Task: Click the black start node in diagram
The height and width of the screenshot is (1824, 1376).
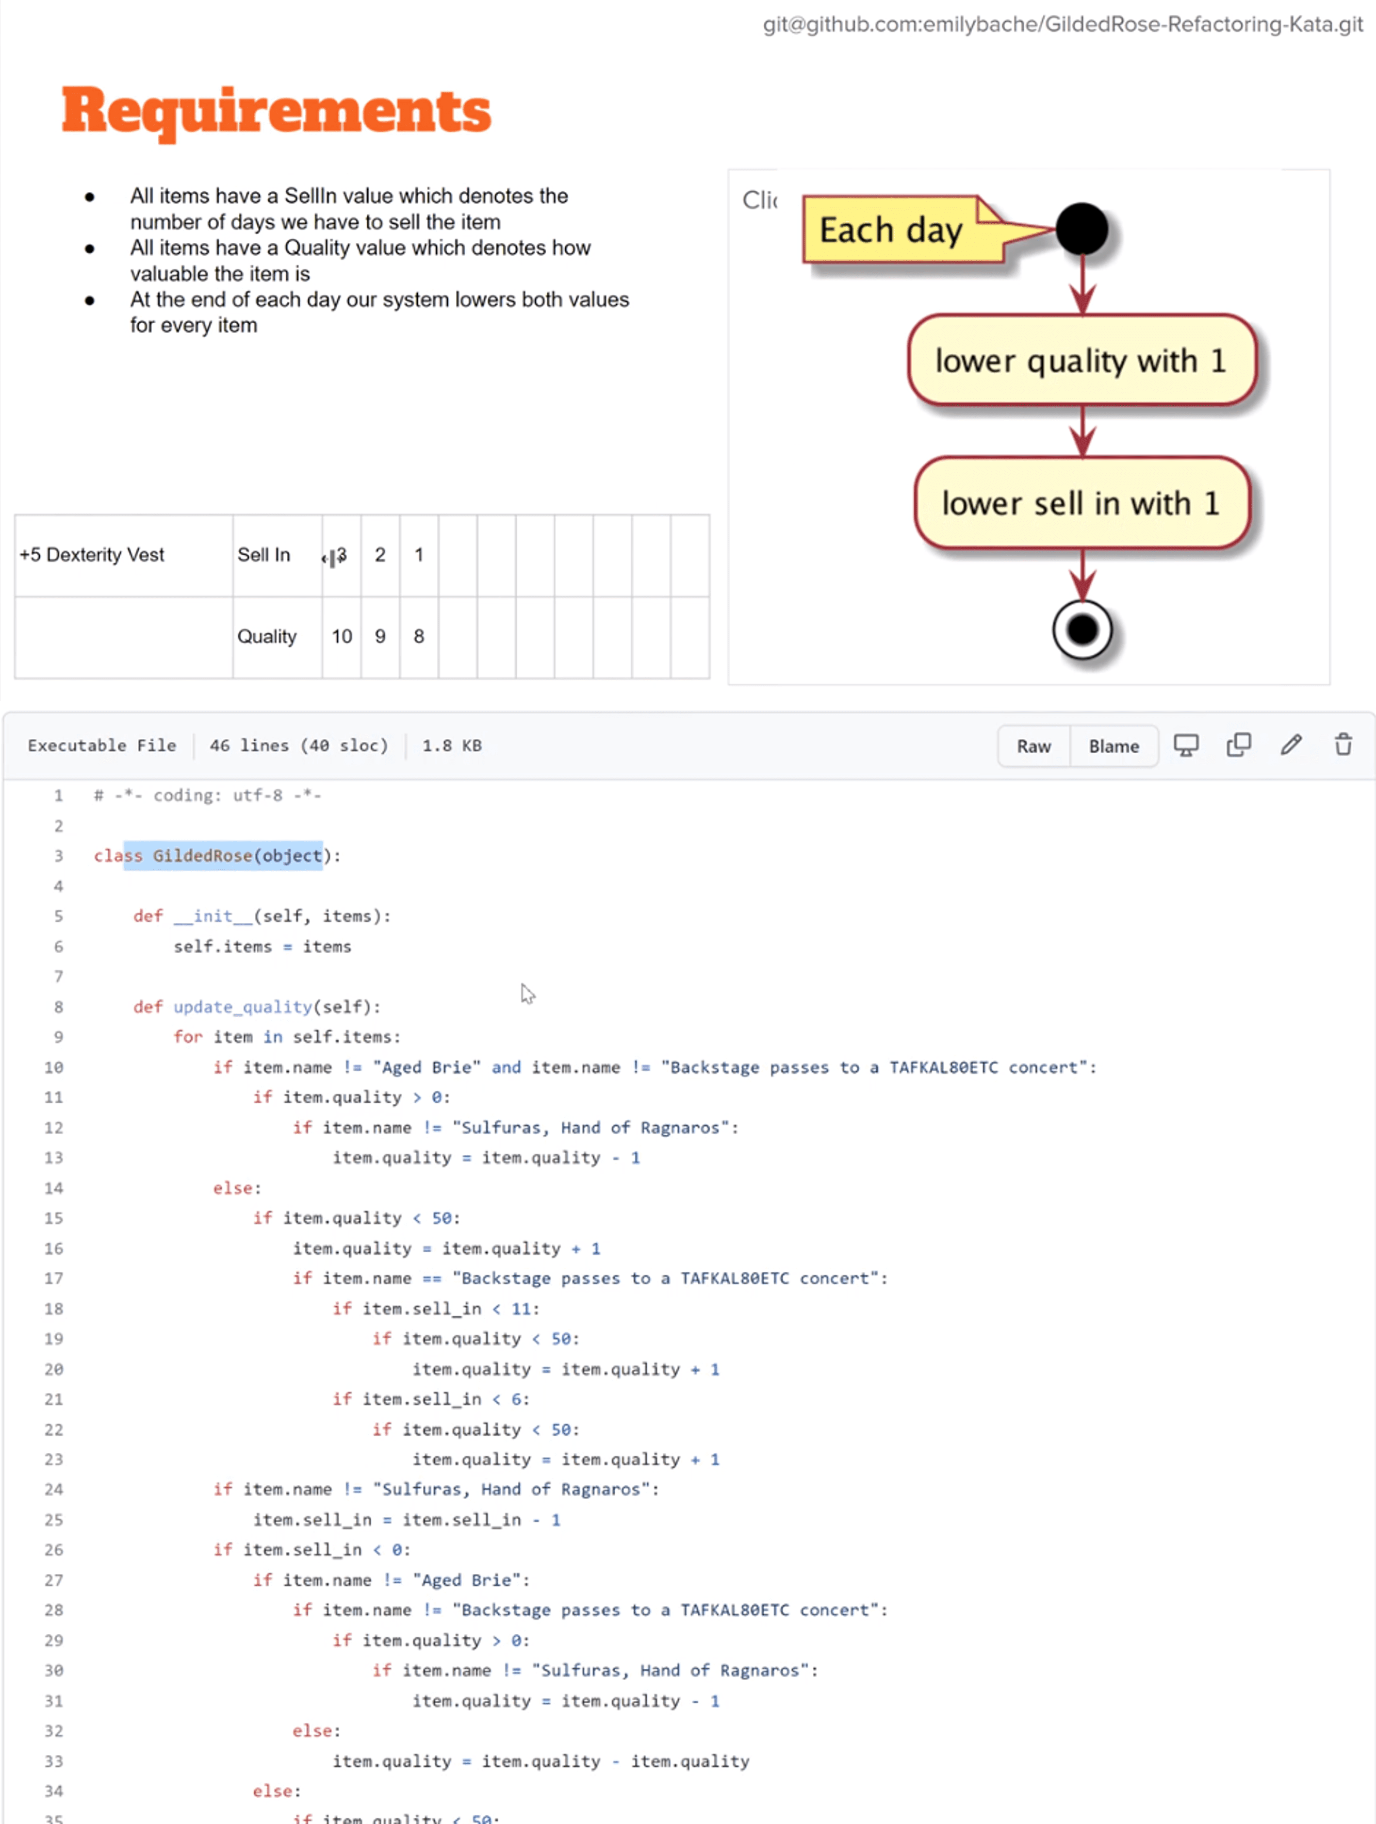Action: click(x=1082, y=229)
